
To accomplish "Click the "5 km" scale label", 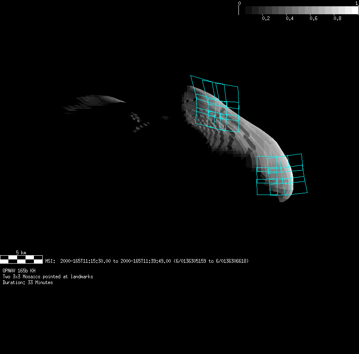I will pyautogui.click(x=21, y=253).
